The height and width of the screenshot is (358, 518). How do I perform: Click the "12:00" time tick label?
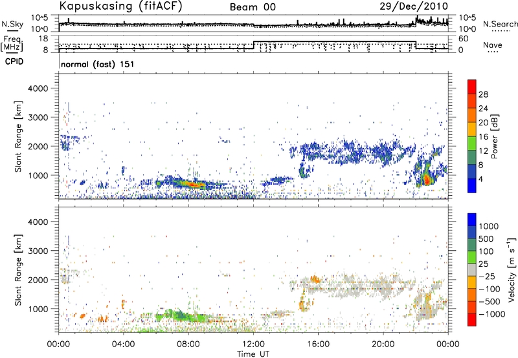click(253, 344)
